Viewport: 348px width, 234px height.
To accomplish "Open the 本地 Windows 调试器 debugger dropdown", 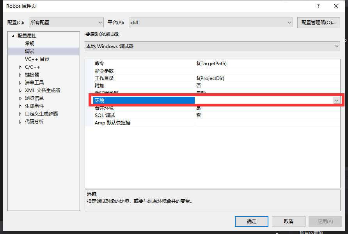I will pyautogui.click(x=212, y=46).
